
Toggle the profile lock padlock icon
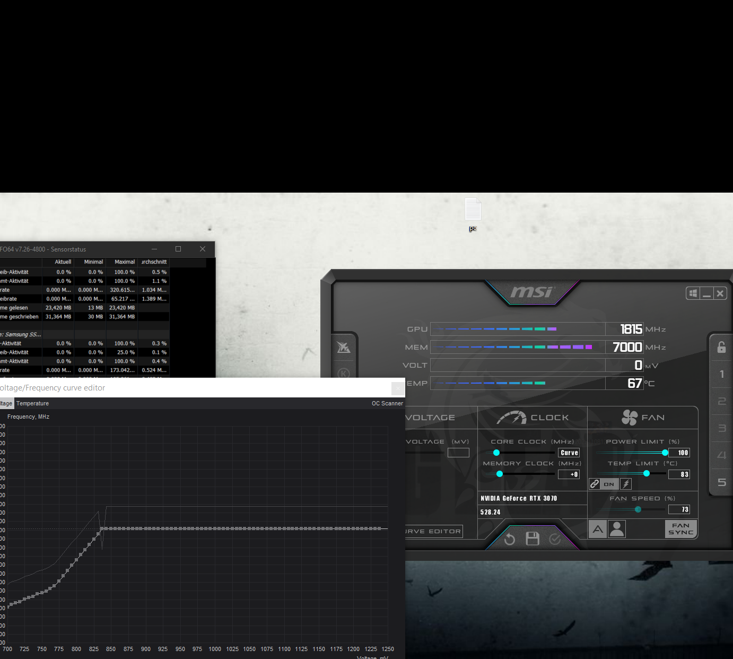(x=721, y=348)
